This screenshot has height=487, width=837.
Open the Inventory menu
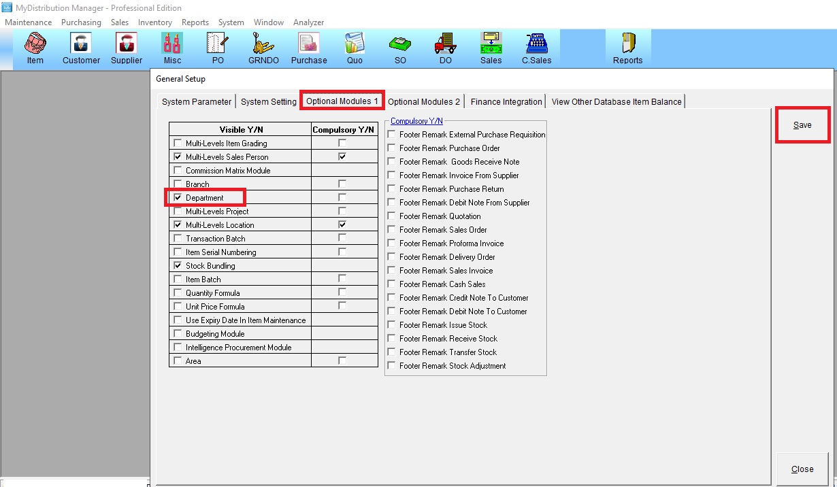click(154, 22)
